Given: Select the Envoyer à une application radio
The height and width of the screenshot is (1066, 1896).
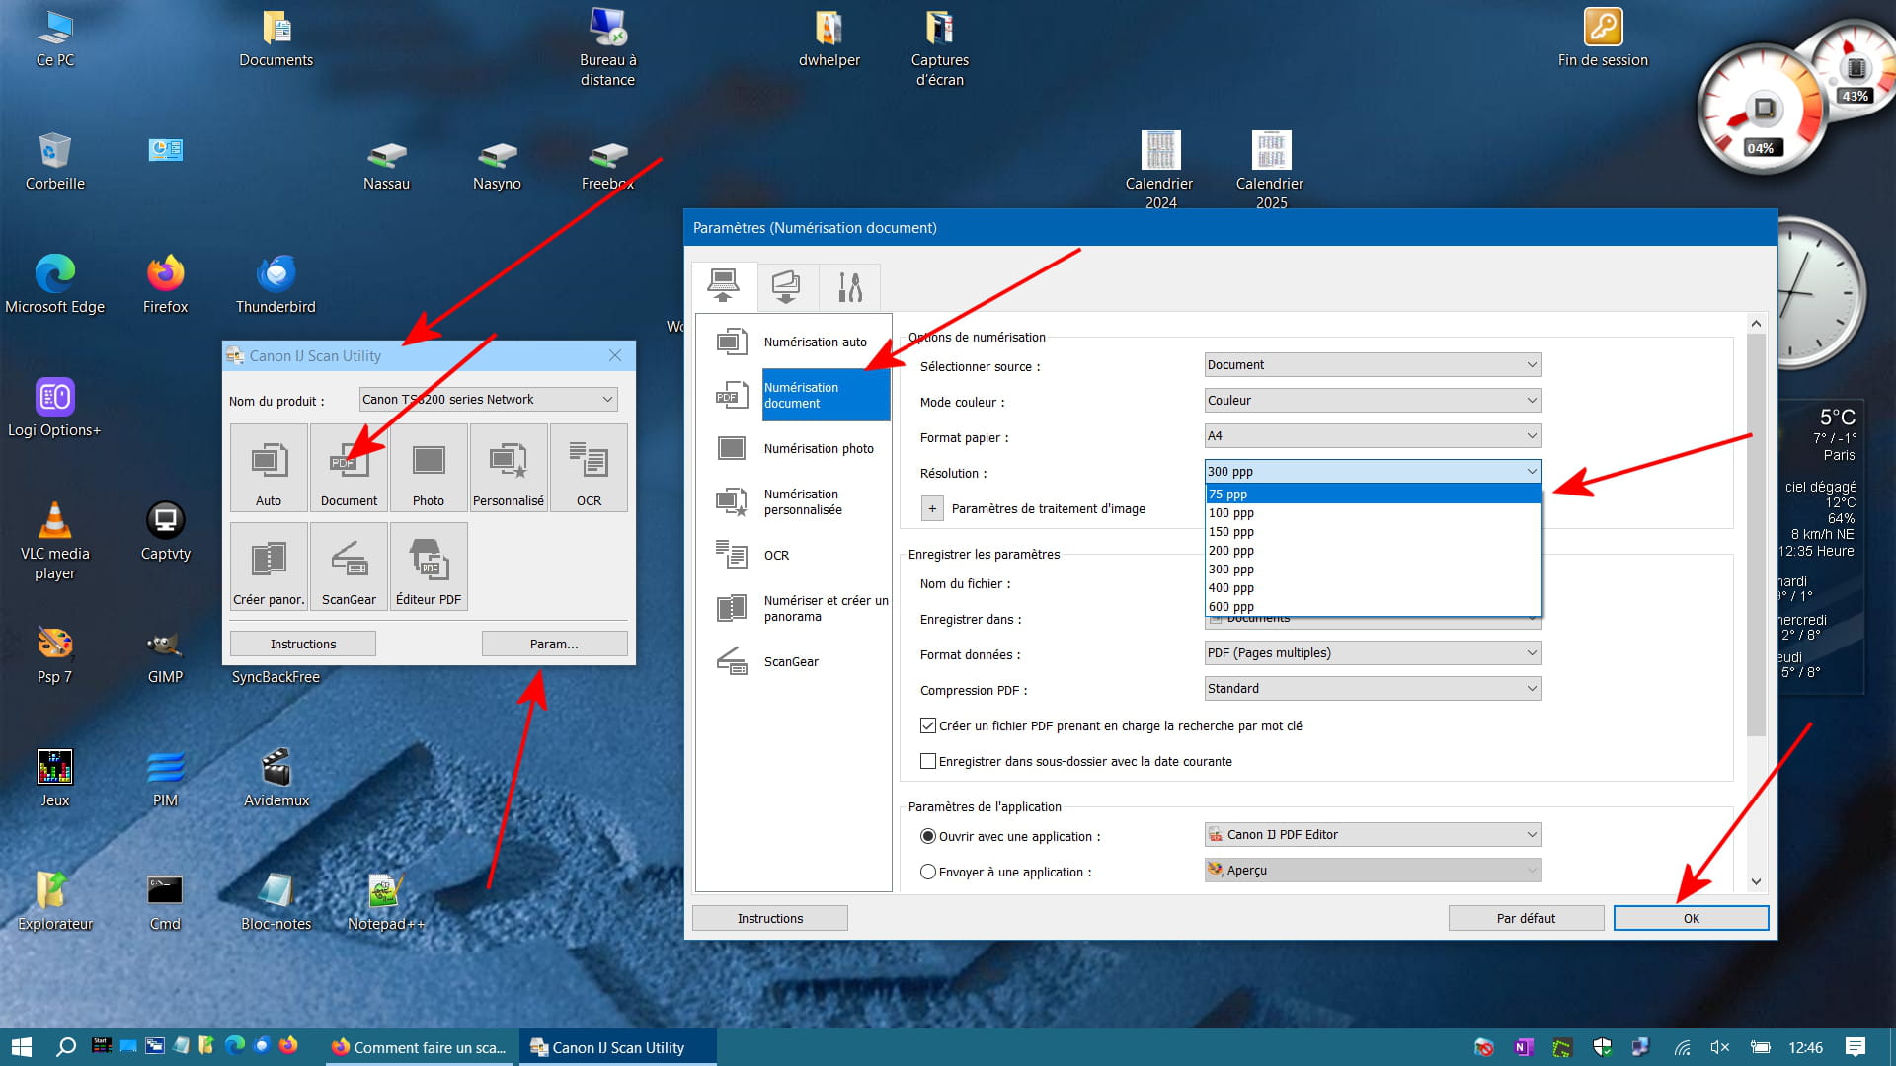Looking at the screenshot, I should (928, 872).
